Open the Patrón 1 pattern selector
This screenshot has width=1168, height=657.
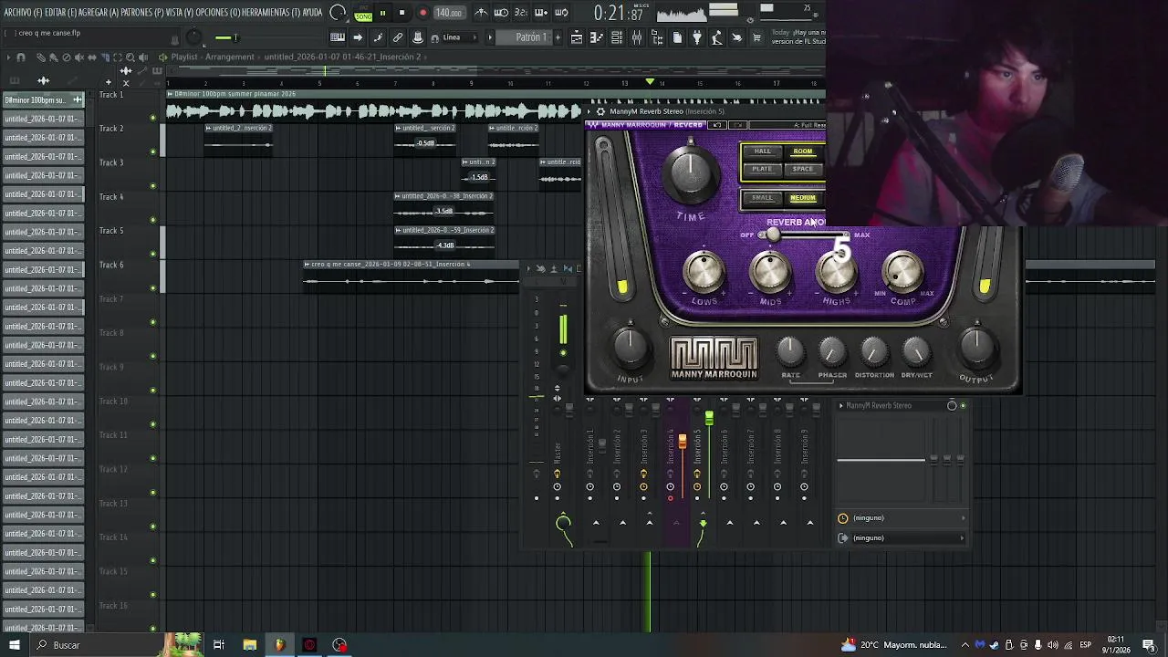(x=530, y=37)
